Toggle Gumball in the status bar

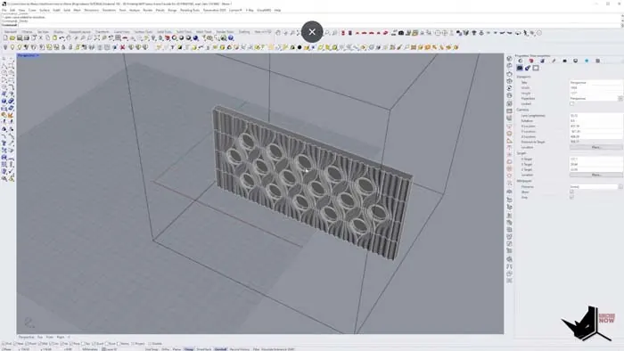pyautogui.click(x=220, y=349)
